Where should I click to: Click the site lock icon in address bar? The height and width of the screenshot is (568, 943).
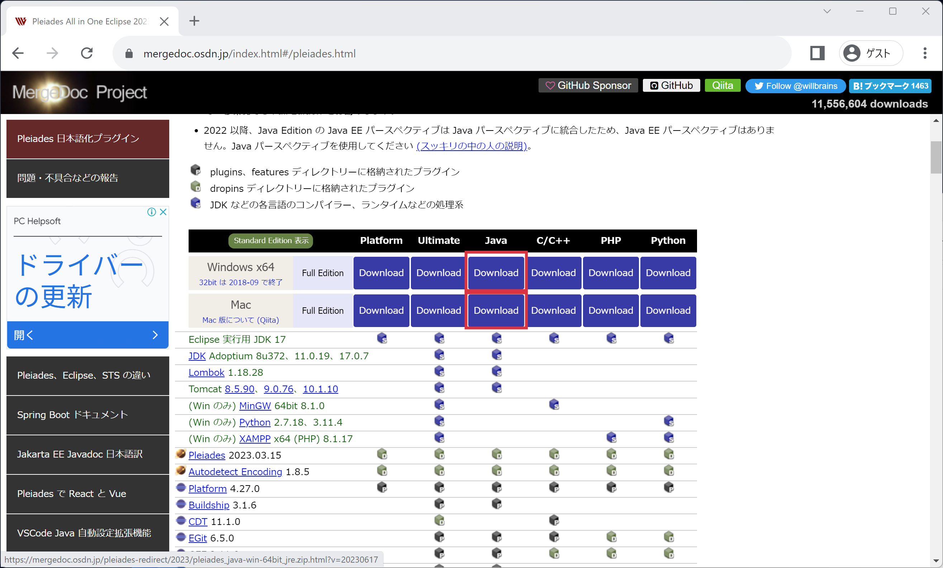pos(129,53)
